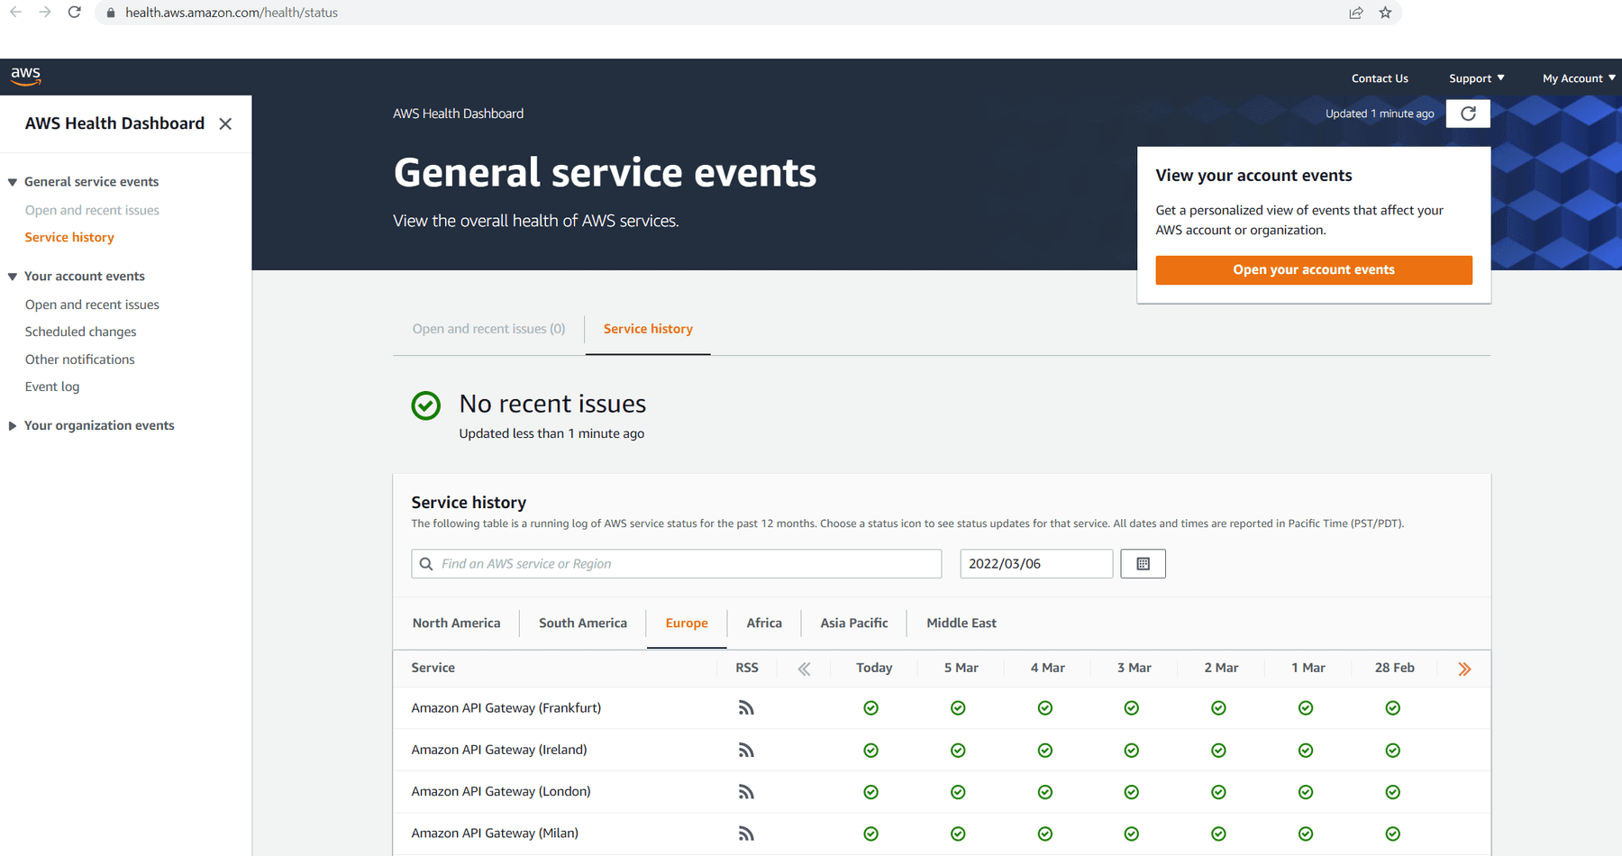1622x856 pixels.
Task: Collapse the General service events section
Action: pos(13,182)
